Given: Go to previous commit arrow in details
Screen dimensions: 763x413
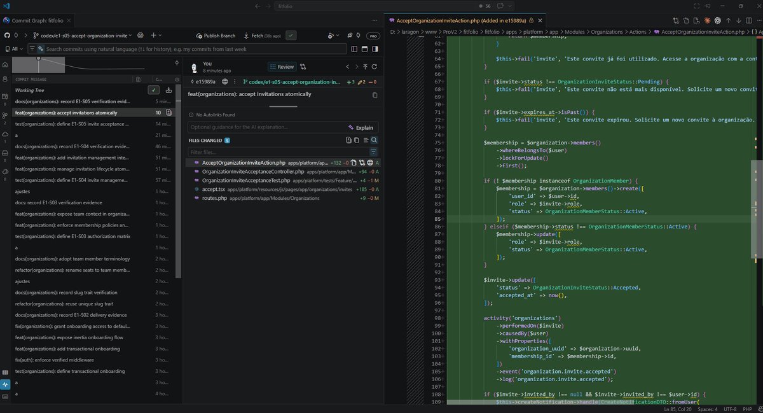Looking at the screenshot, I should tap(347, 66).
